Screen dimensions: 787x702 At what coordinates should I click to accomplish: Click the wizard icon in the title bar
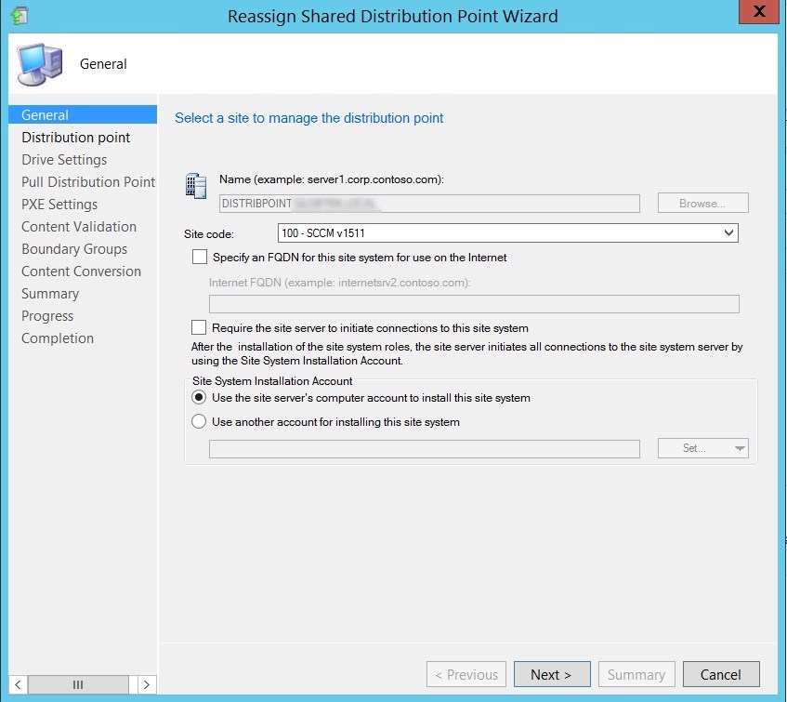(20, 16)
